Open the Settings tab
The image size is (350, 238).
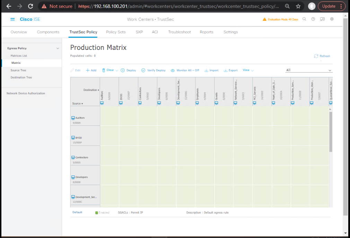point(230,32)
